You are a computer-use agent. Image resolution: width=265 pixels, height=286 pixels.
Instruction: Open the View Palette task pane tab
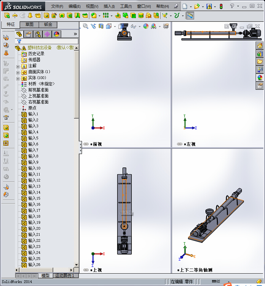[260, 70]
